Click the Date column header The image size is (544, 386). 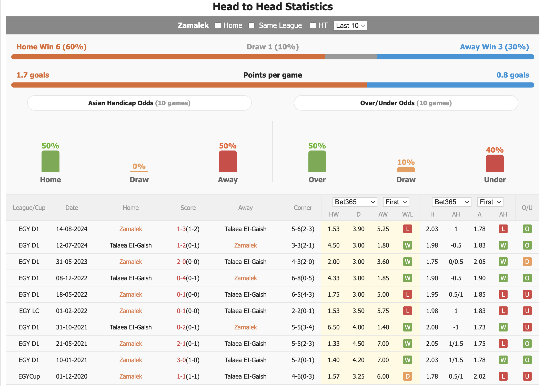coord(72,208)
